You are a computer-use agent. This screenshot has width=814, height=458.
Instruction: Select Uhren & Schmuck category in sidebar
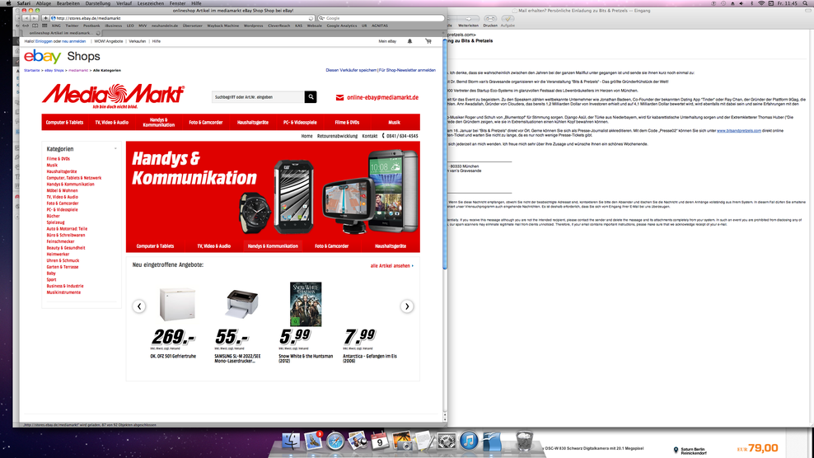coord(63,260)
